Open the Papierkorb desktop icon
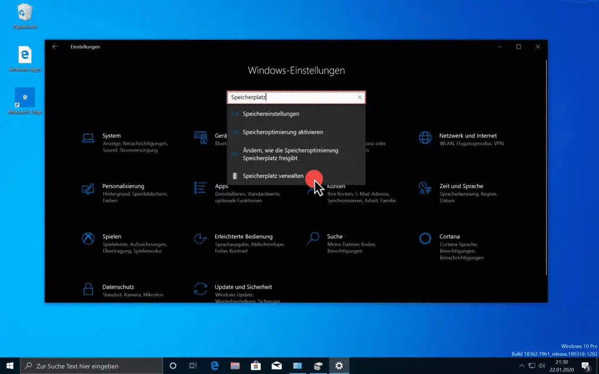This screenshot has width=599, height=374. [x=25, y=16]
